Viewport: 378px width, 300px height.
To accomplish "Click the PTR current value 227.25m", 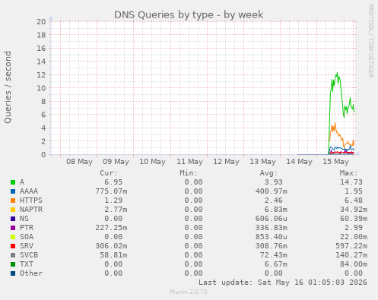I will click(x=111, y=228).
